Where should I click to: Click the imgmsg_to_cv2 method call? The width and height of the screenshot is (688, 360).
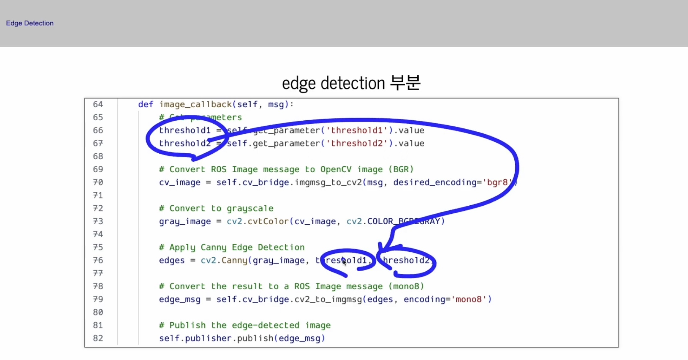328,182
